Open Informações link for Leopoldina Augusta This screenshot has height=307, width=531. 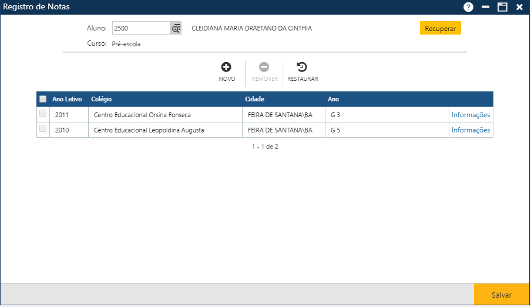pos(470,130)
